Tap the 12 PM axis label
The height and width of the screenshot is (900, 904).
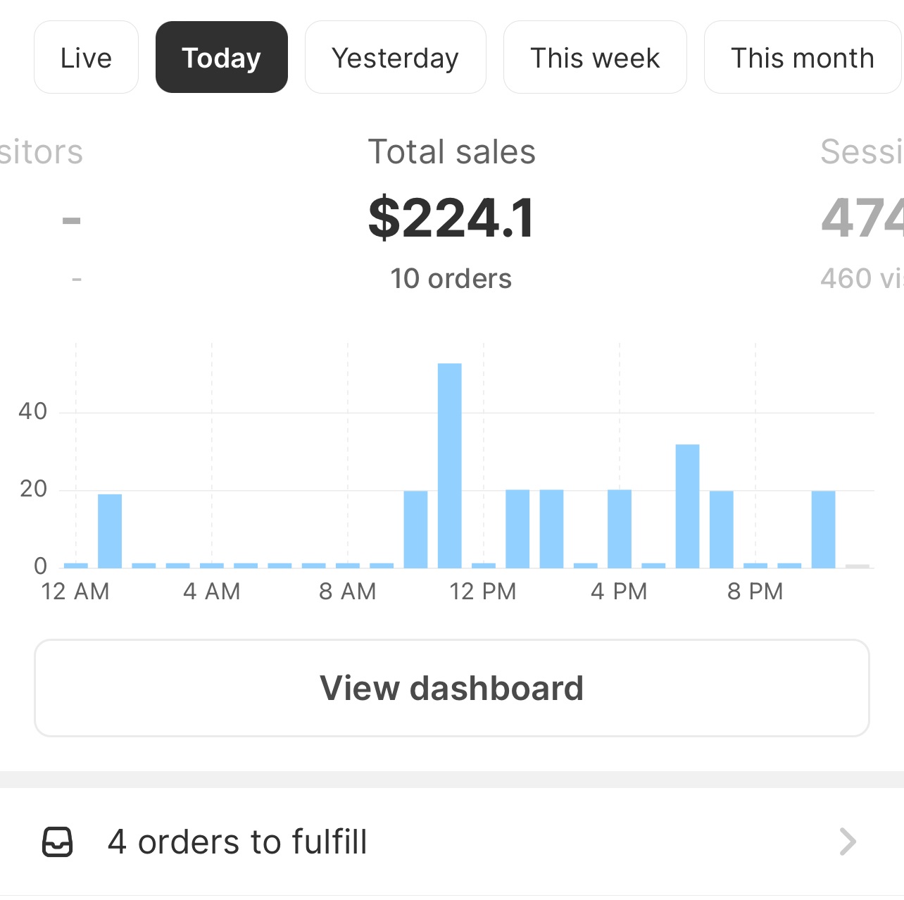tap(483, 592)
